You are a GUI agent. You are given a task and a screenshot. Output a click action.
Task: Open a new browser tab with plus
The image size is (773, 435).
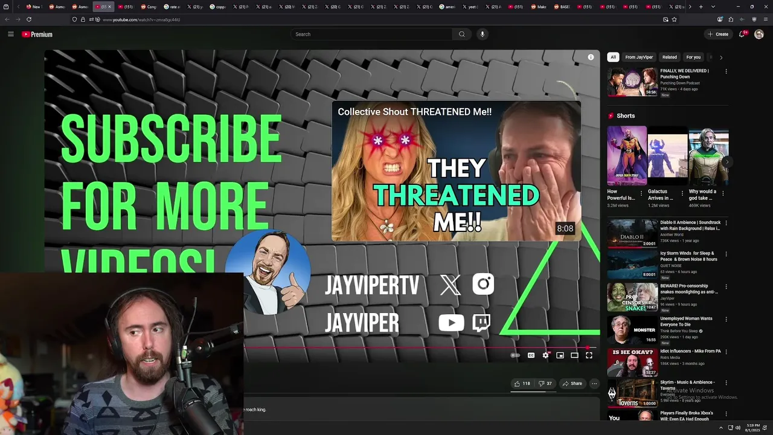(701, 7)
